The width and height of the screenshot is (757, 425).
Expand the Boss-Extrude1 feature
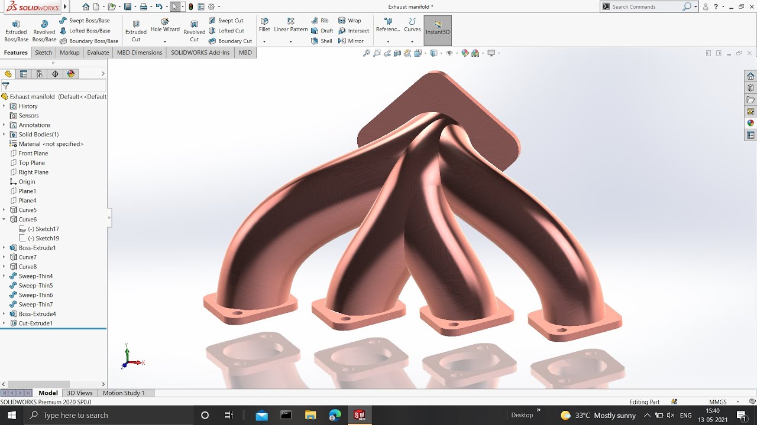point(4,248)
